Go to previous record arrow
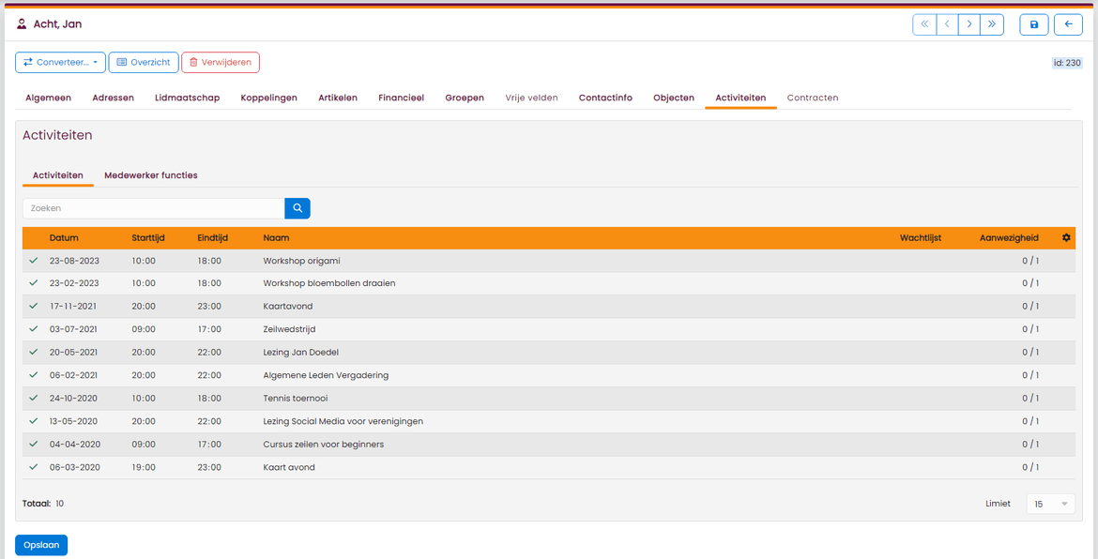 (x=947, y=24)
